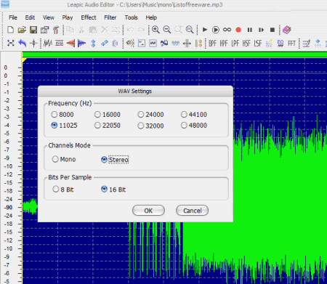Viewport: 327px width, 284px height.
Task: Click the Play button in toolbar
Action: pos(205,30)
